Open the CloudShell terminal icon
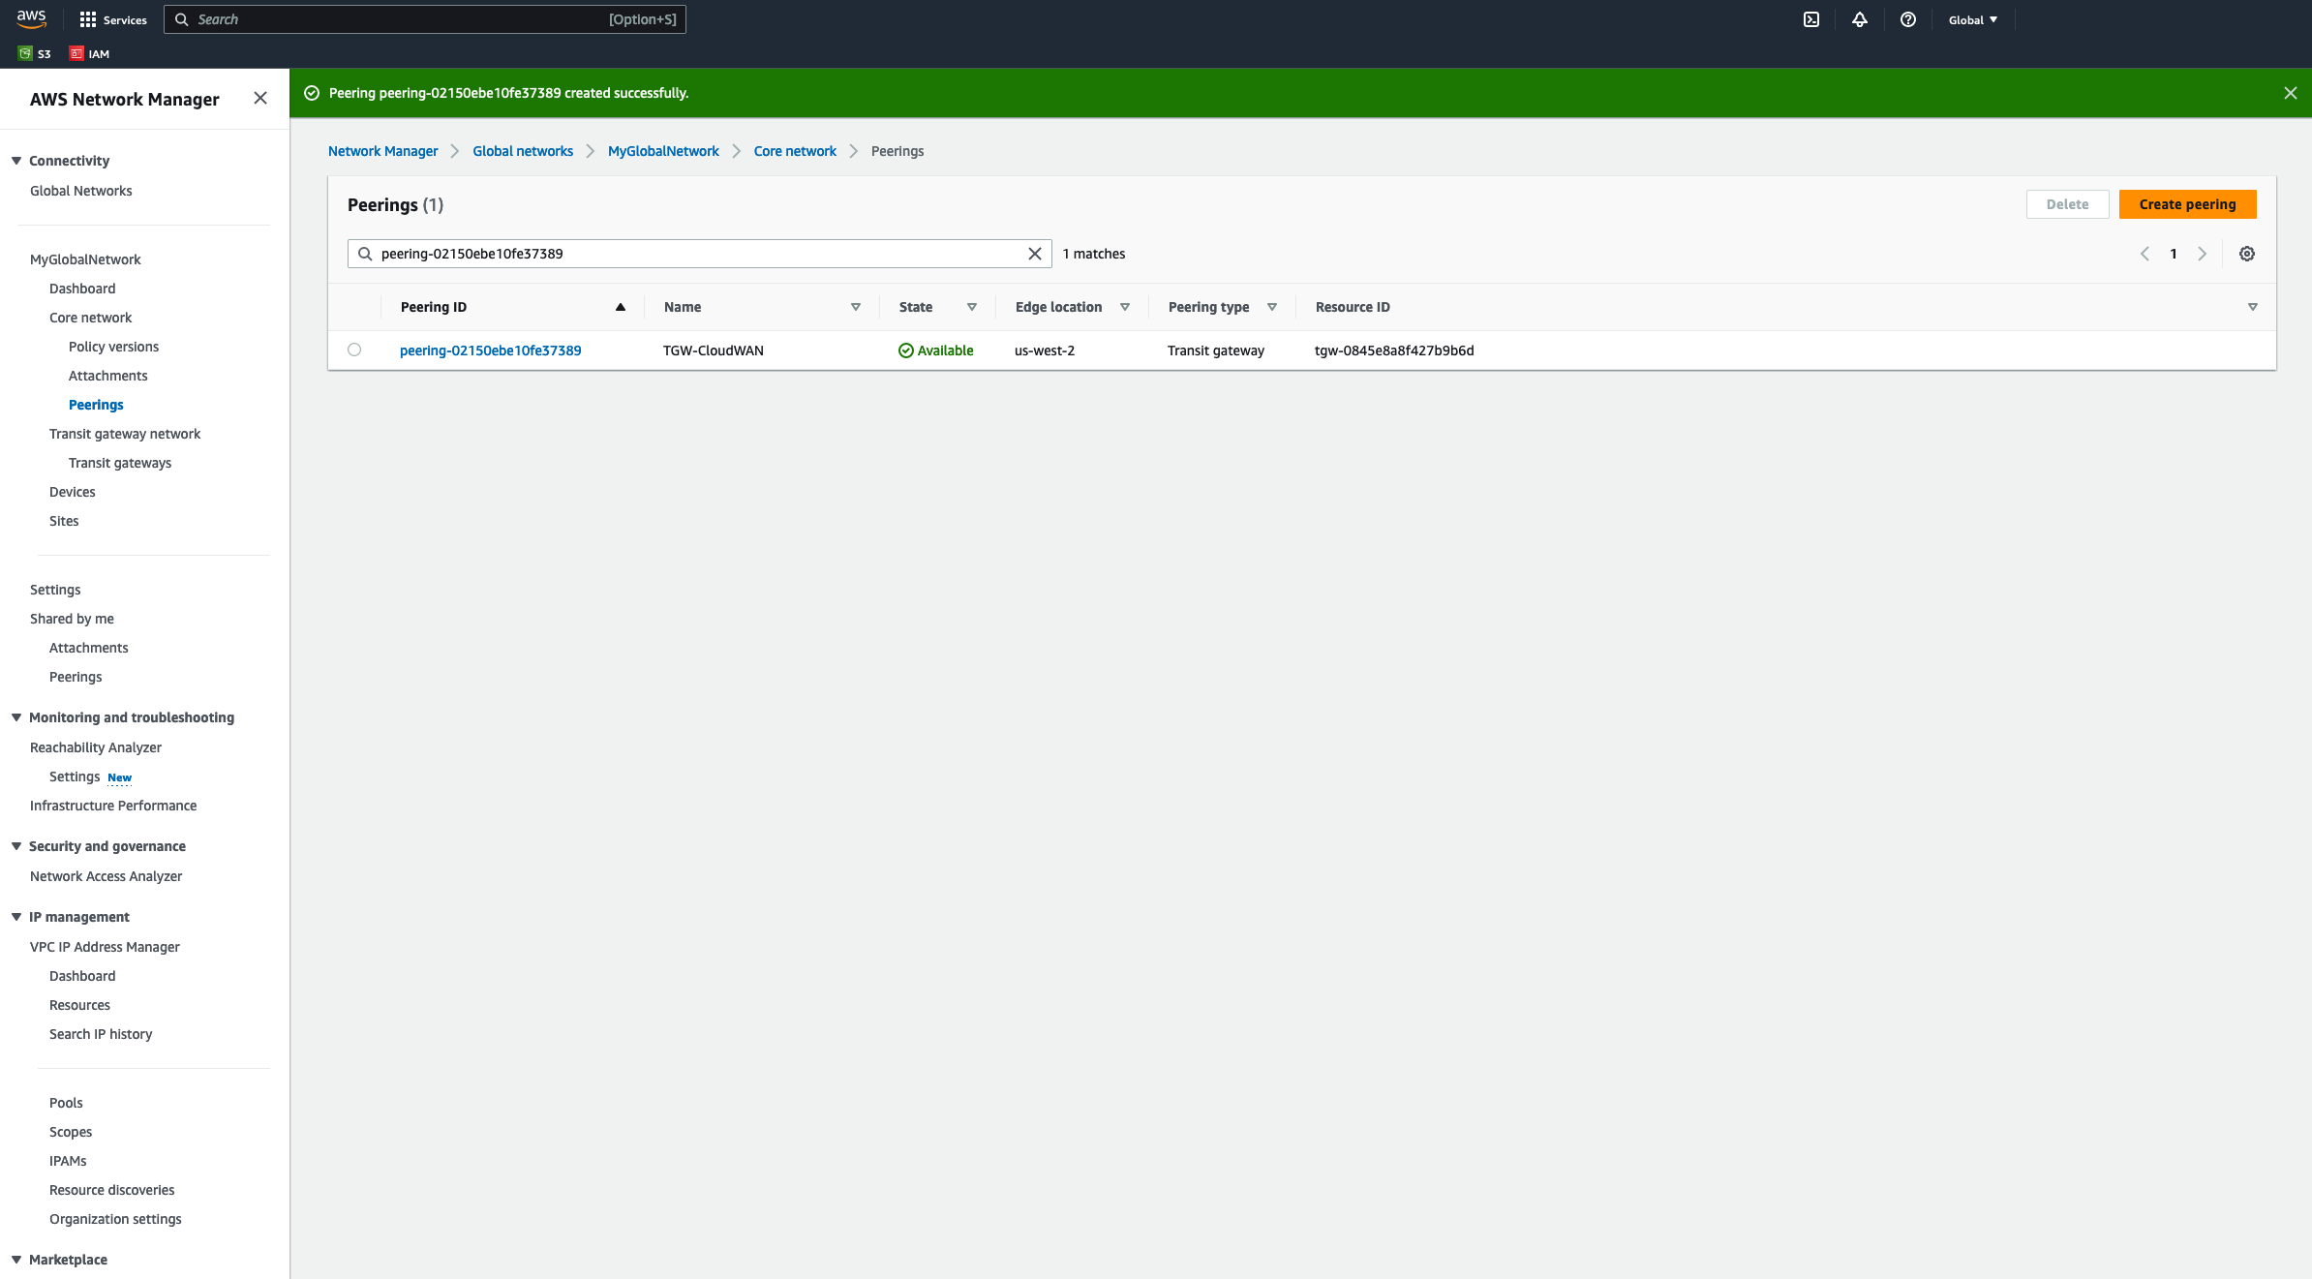 [1811, 19]
